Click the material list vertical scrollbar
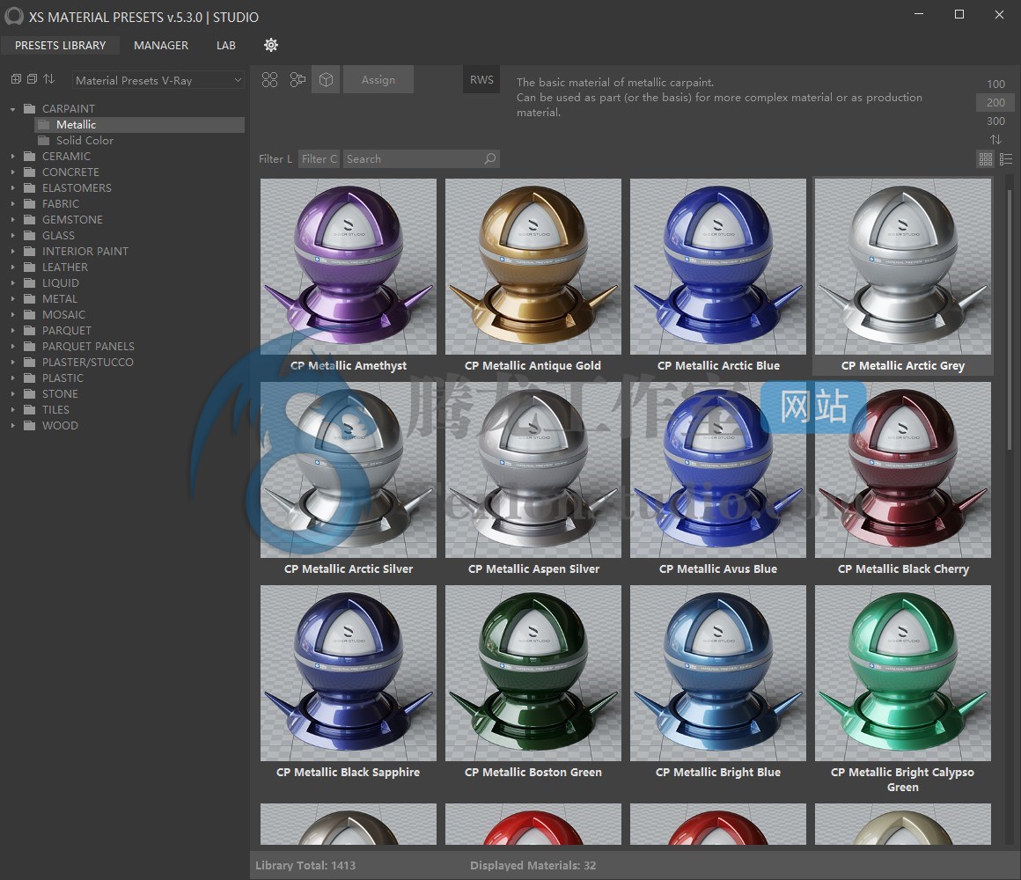Screen dimensions: 1021x880 (x=1010, y=319)
